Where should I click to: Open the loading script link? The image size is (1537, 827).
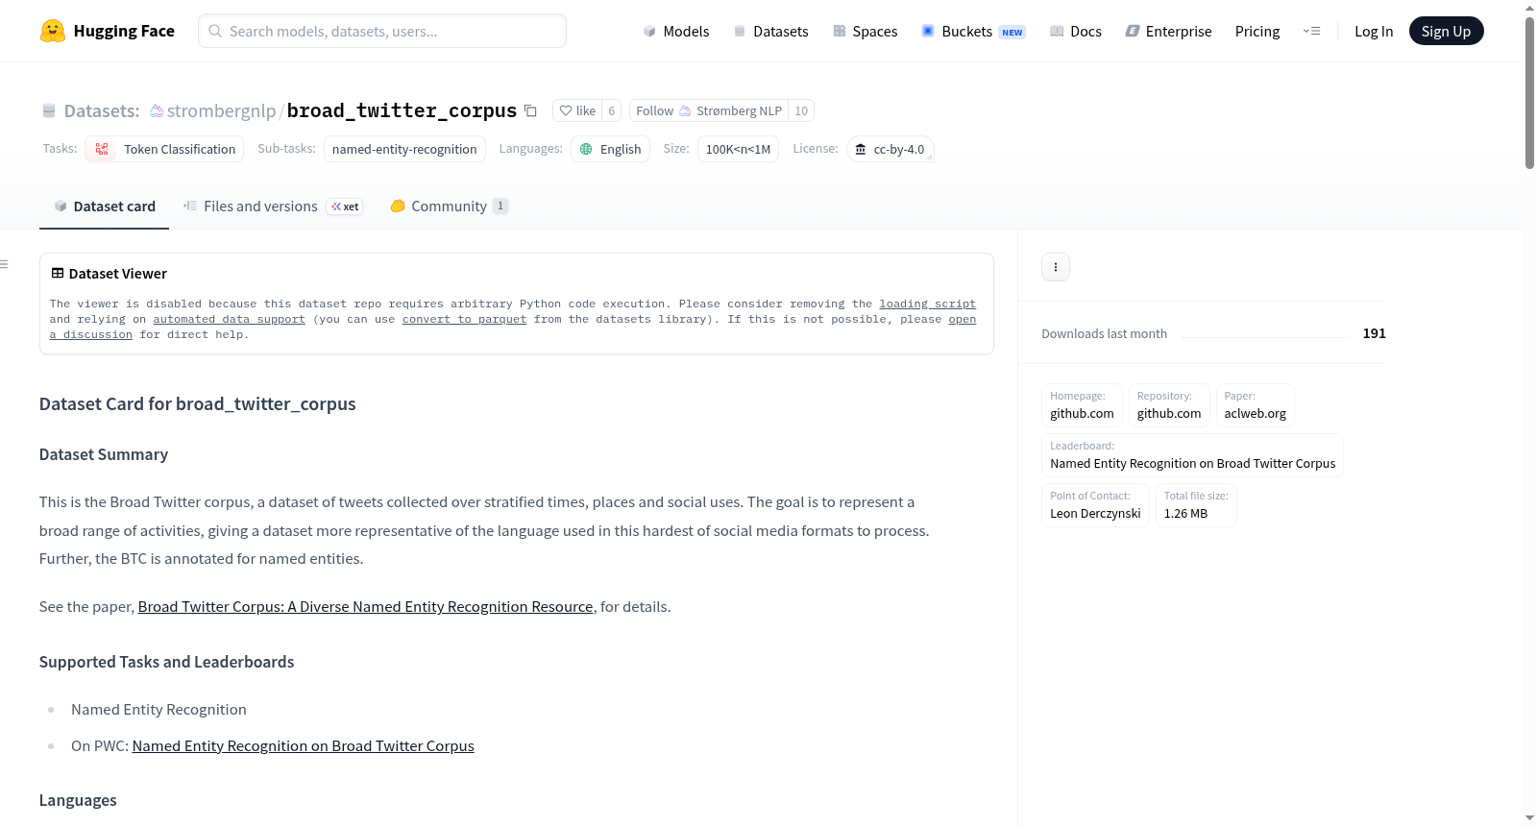(927, 304)
